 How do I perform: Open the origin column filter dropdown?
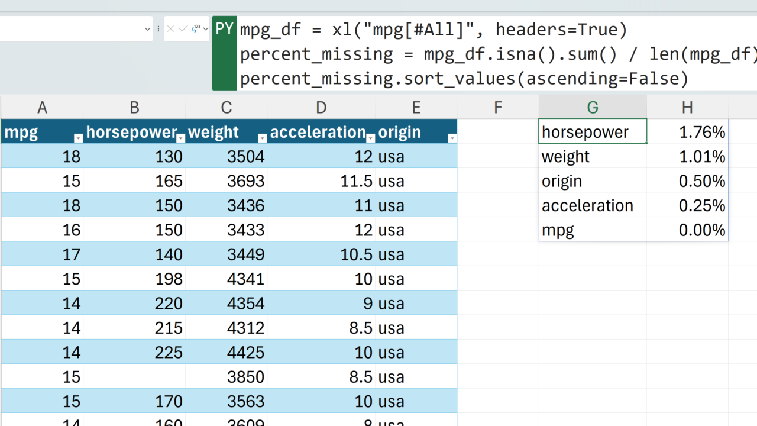tap(452, 138)
